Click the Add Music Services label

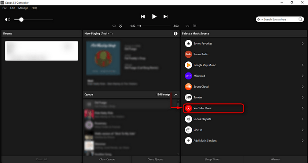(x=205, y=140)
